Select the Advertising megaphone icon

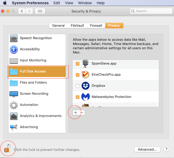pos(14,127)
